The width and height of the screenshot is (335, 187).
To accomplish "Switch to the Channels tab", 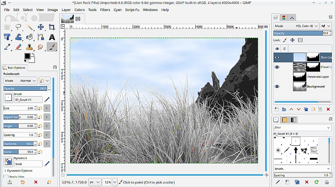I will 284,18.
